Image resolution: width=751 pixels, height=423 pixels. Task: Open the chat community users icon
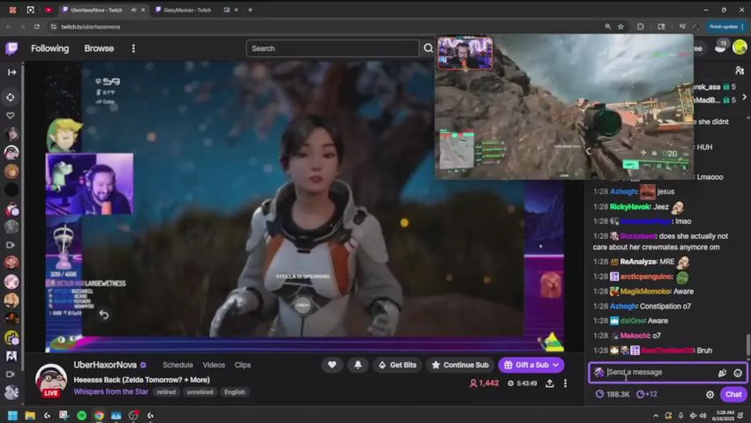tap(739, 70)
